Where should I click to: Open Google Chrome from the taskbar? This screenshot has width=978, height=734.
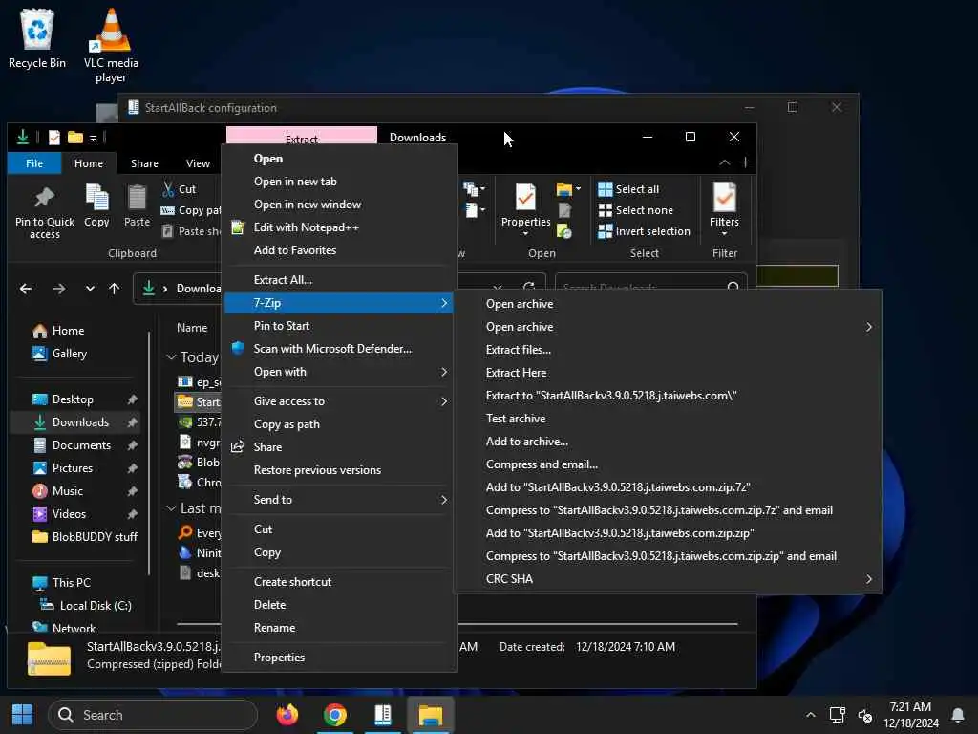[335, 715]
